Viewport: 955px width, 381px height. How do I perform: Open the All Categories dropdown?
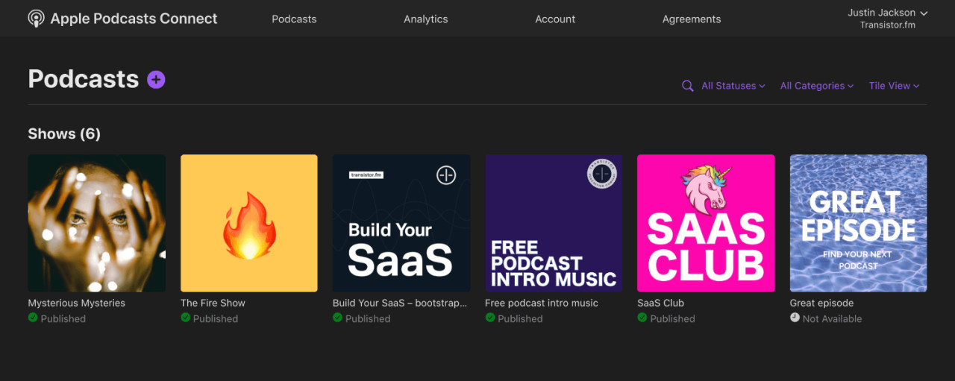[x=816, y=86]
